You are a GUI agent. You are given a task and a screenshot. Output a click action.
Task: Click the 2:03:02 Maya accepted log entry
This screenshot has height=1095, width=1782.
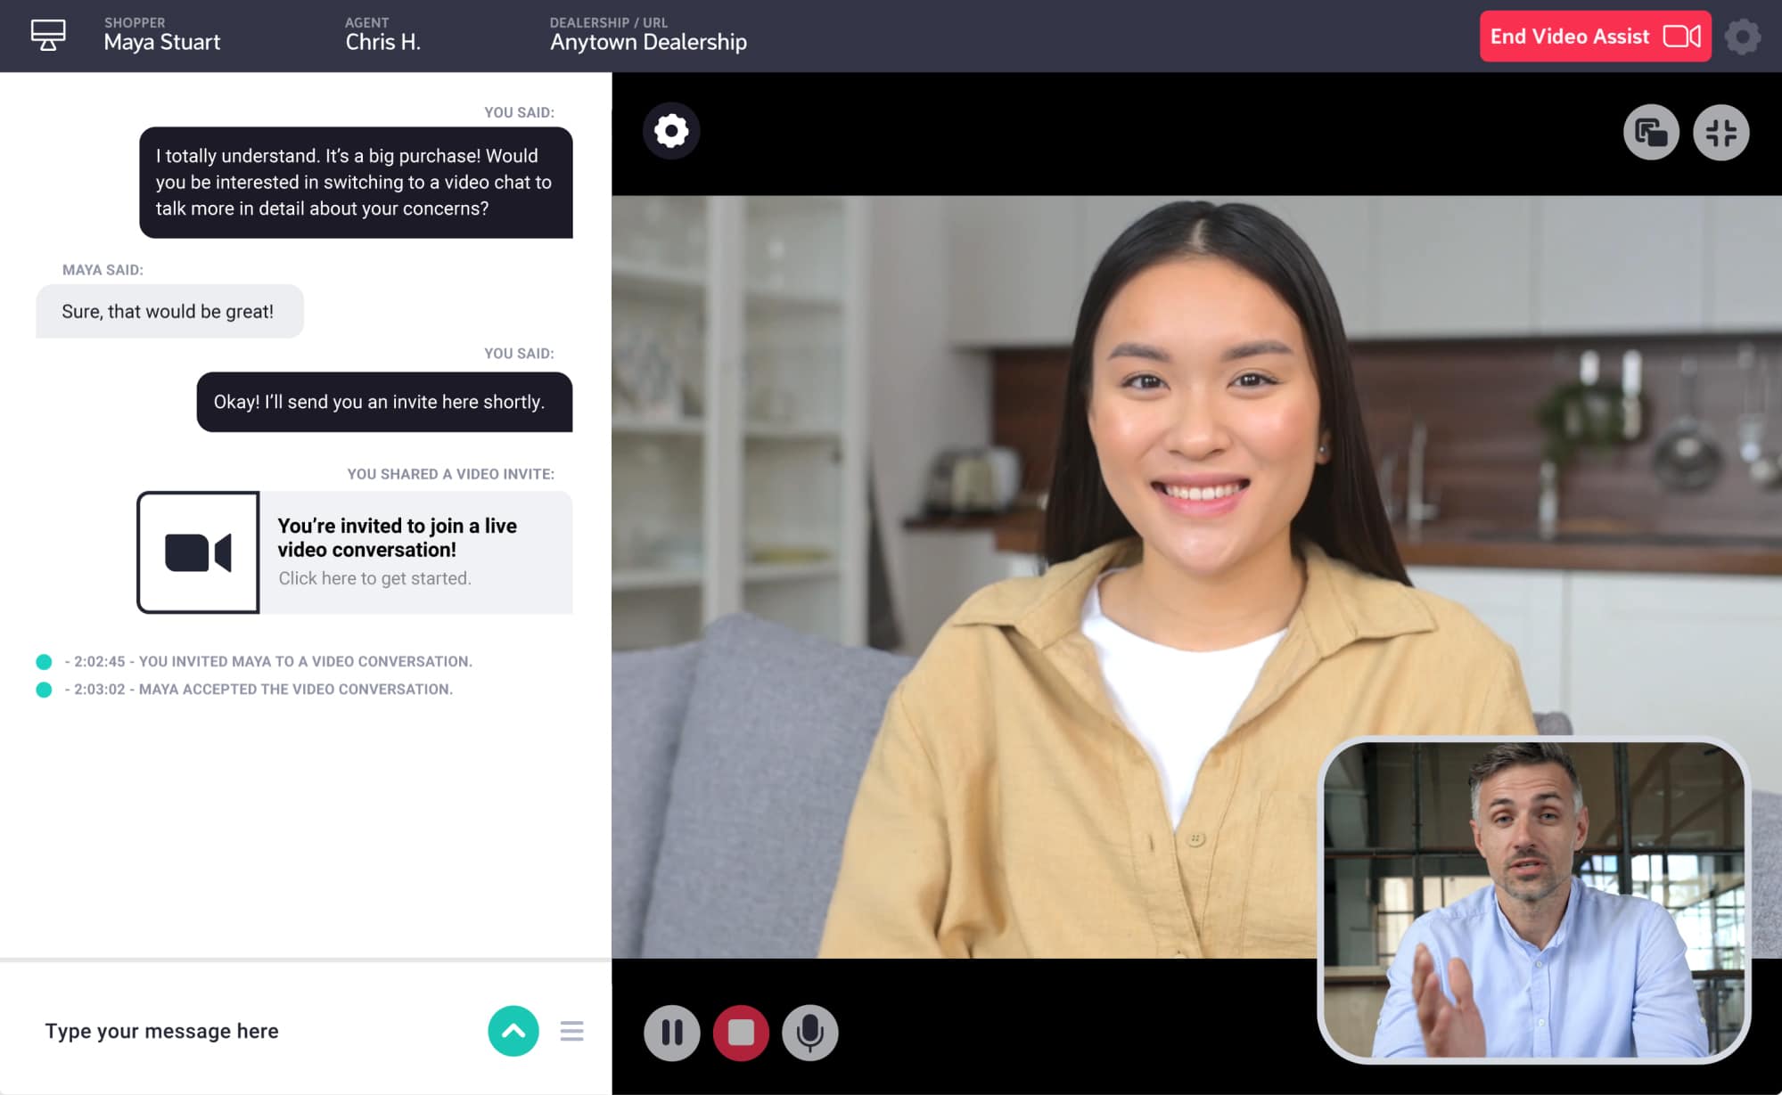click(244, 689)
